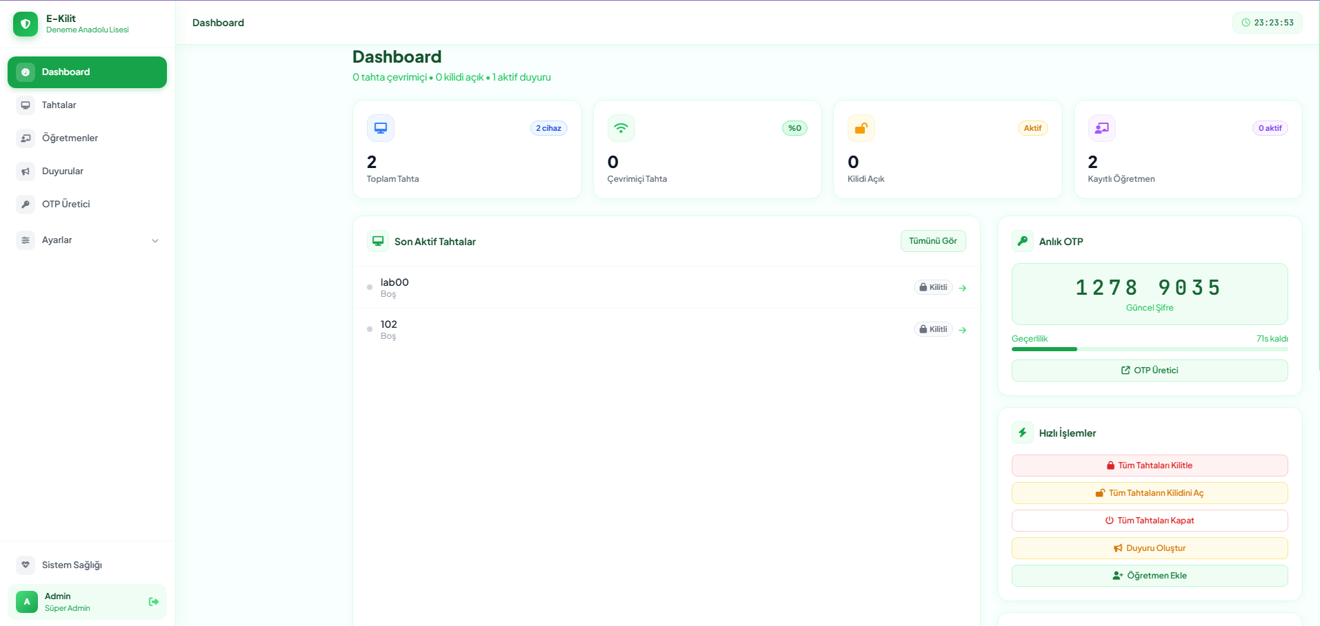
Task: Click the Öğretmen Ekle button
Action: 1149,576
